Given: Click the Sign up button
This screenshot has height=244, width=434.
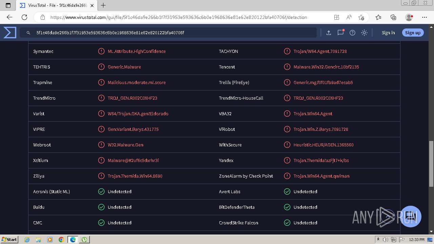Looking at the screenshot, I should click(x=413, y=33).
